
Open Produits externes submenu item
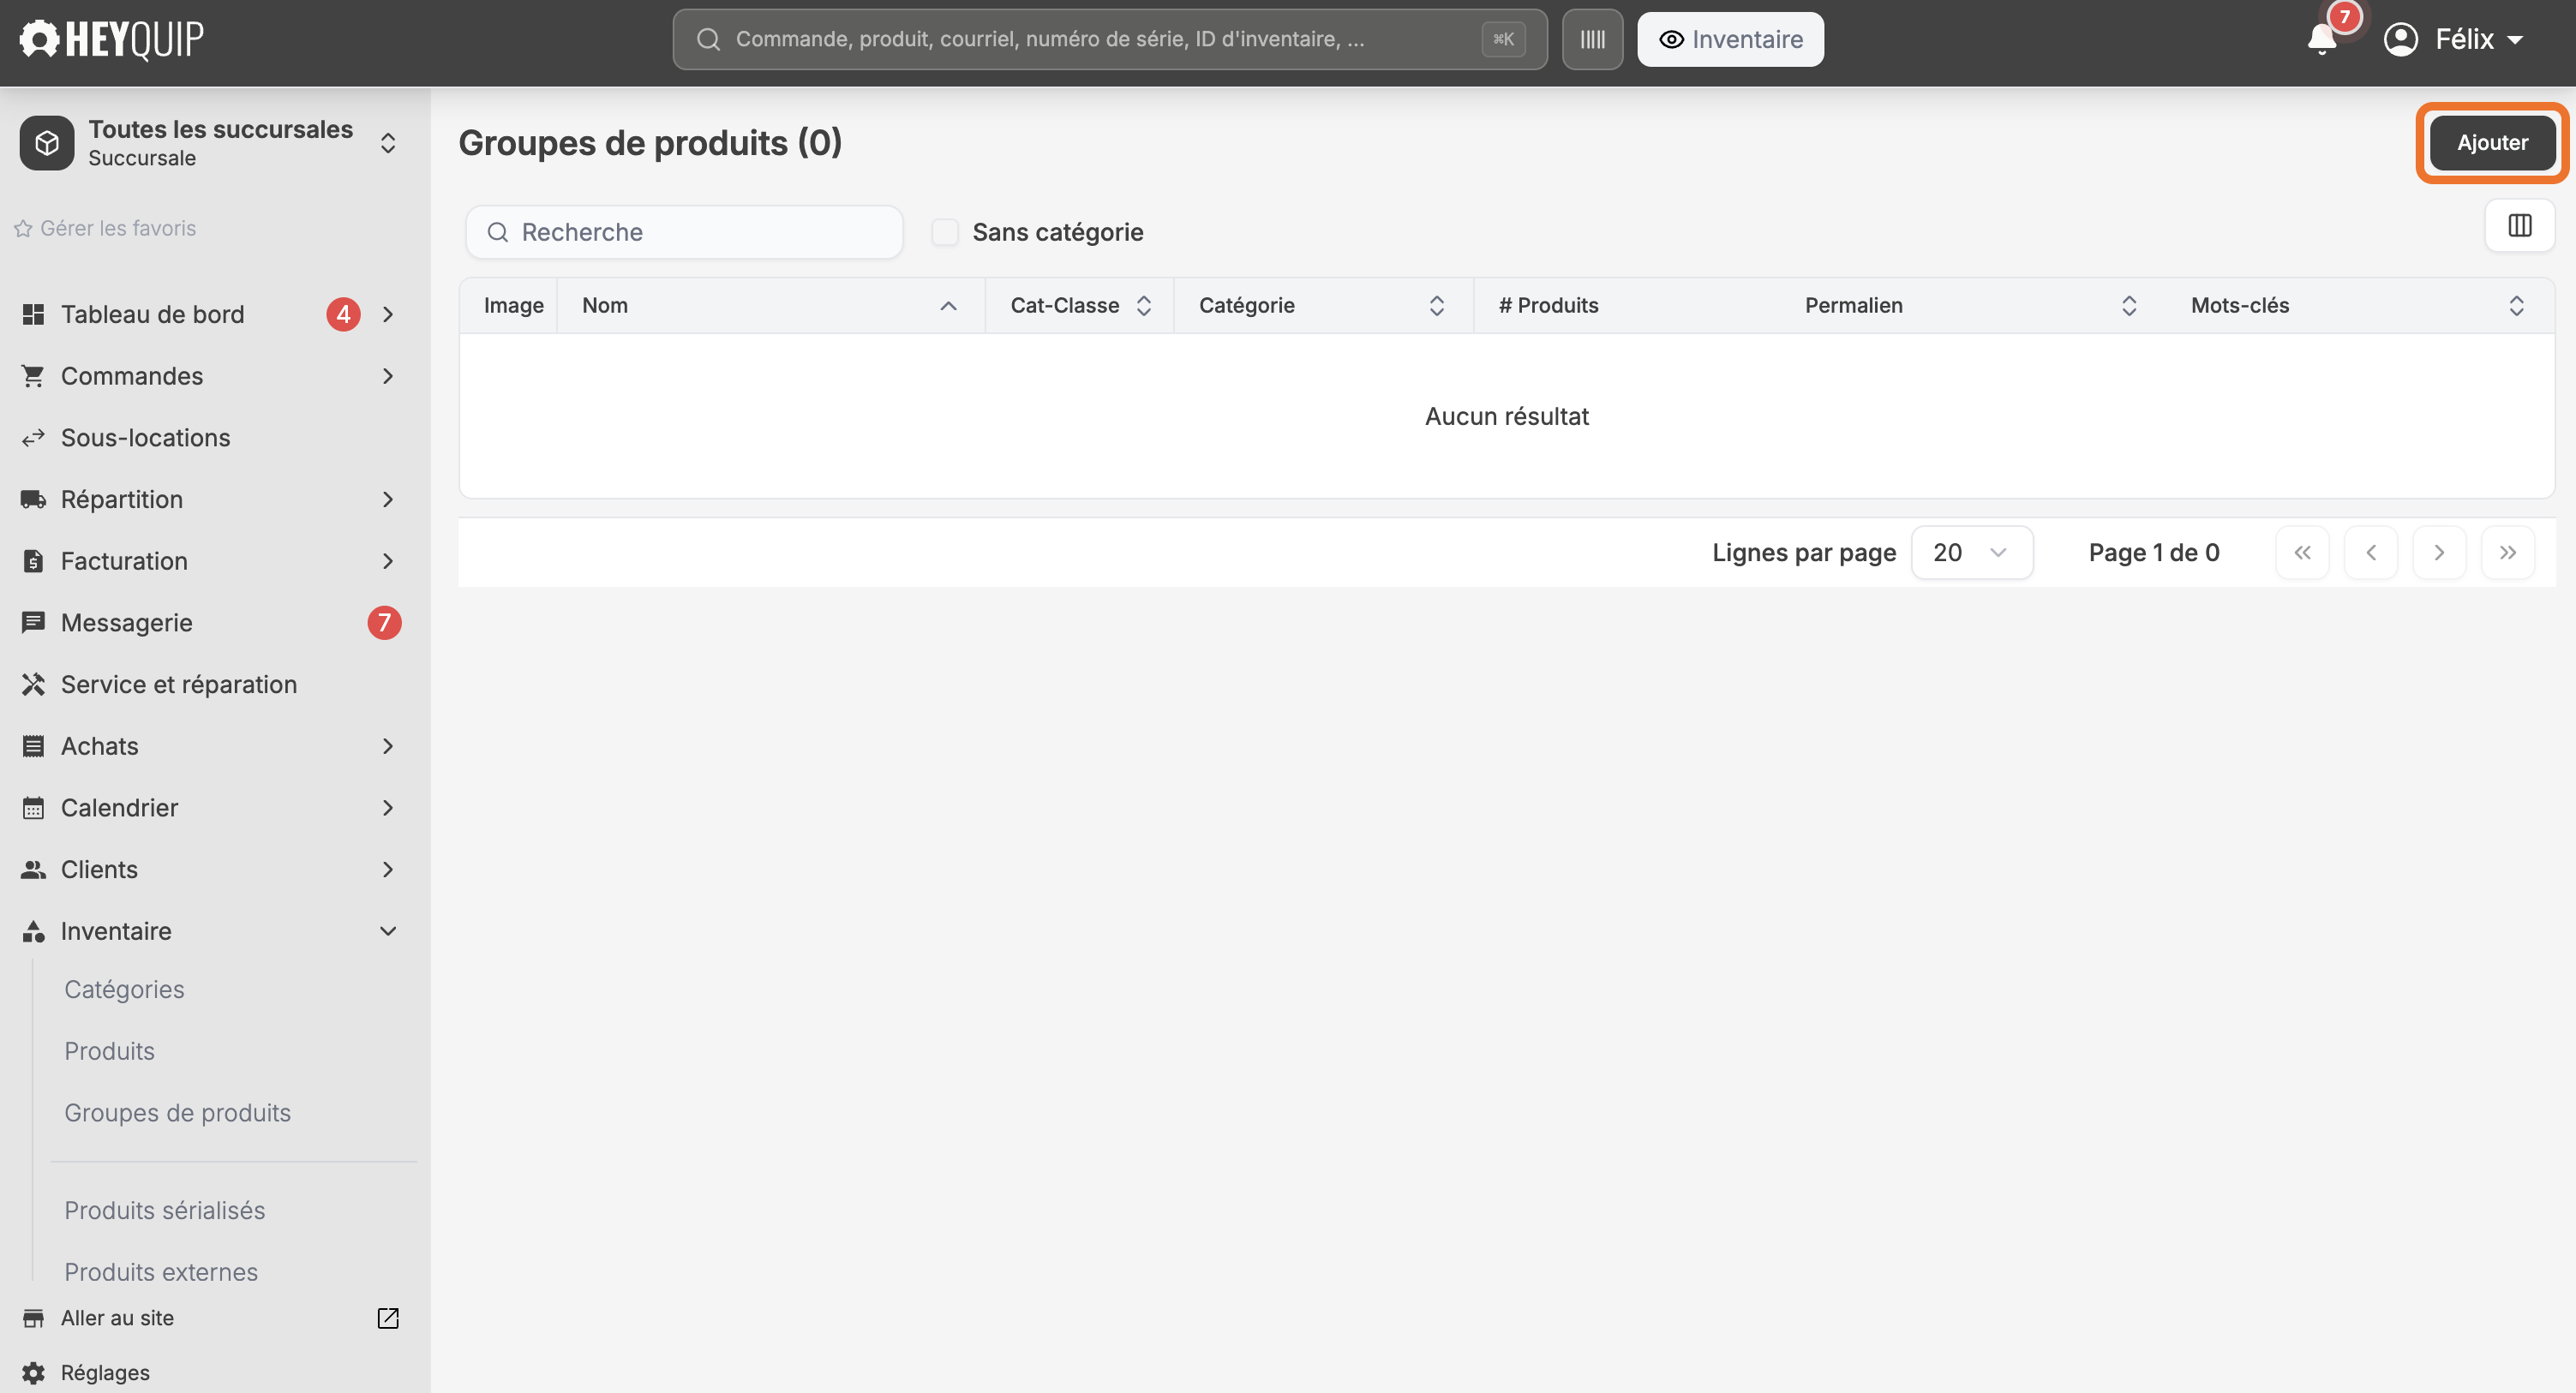coord(161,1273)
